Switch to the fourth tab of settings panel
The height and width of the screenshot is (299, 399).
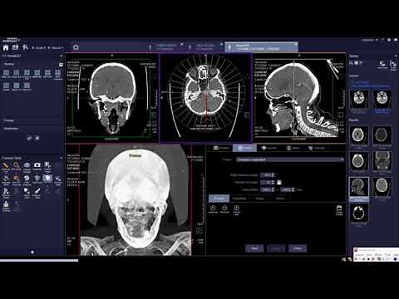[x=293, y=148]
